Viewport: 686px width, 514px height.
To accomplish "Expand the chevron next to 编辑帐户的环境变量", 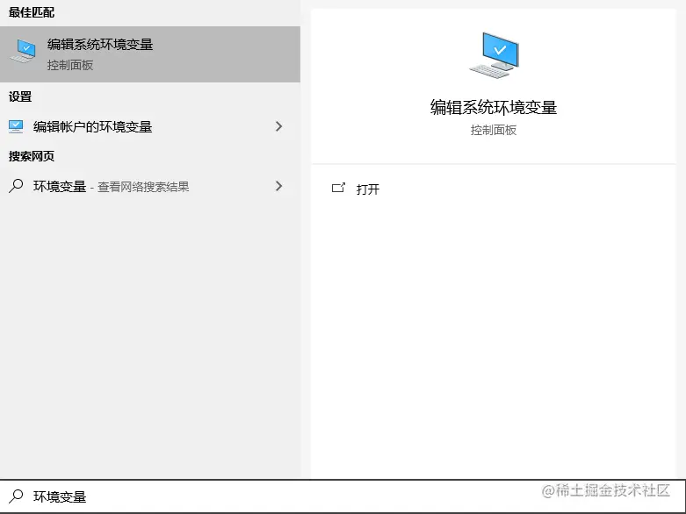I will (x=278, y=126).
